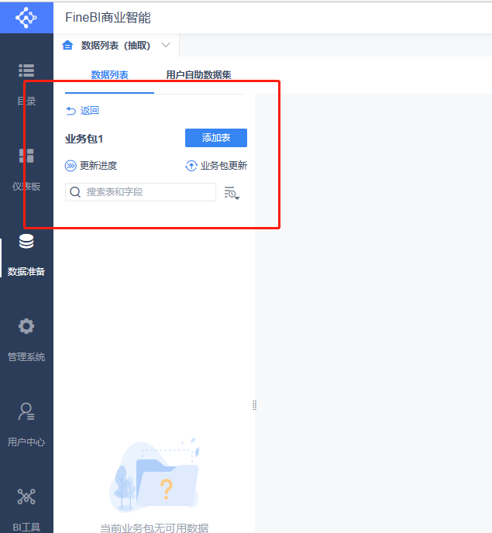Click the 更新进度 link
Viewport: 492px width, 533px height.
(x=98, y=166)
